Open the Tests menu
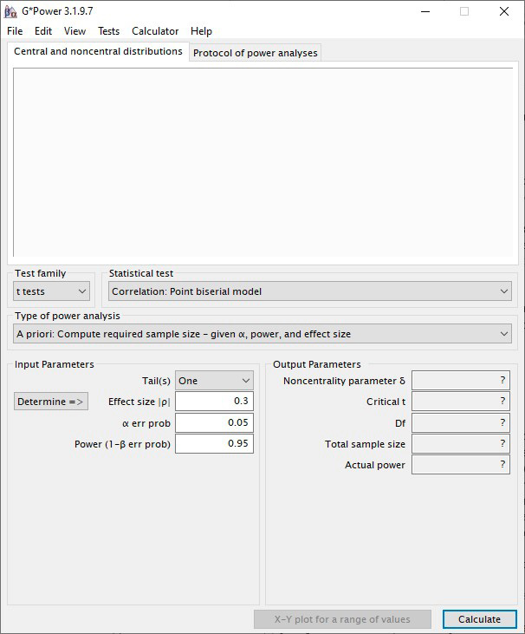The image size is (525, 634). (109, 31)
